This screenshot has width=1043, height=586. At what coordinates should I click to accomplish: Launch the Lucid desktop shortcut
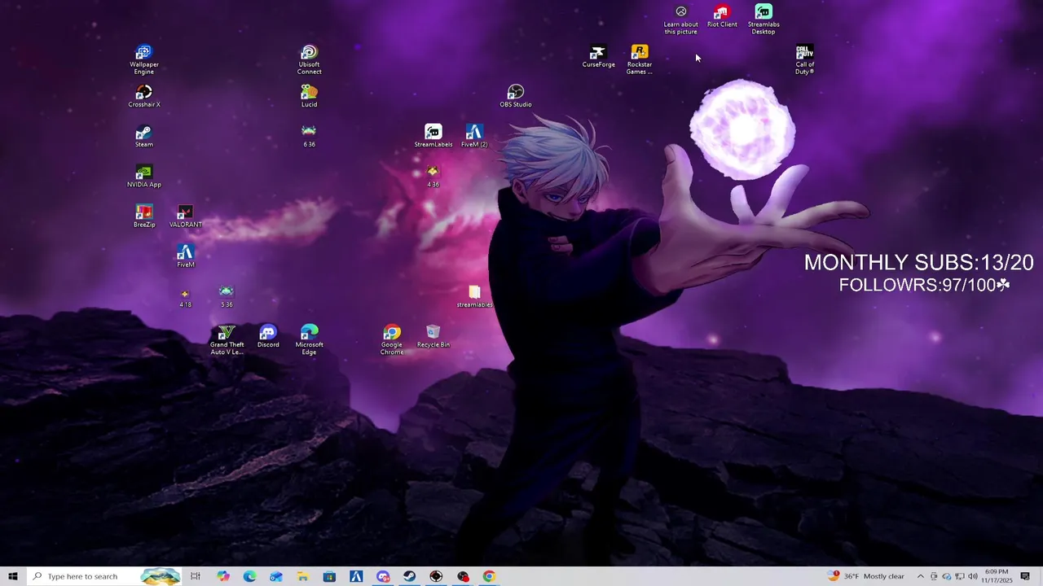coord(310,96)
